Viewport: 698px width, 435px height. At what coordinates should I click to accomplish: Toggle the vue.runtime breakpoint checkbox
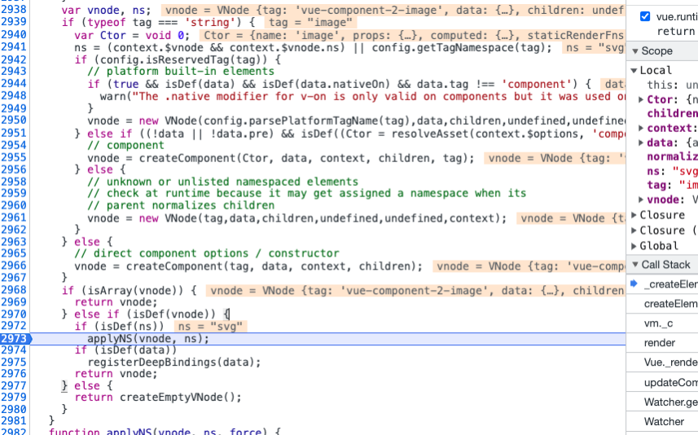click(644, 16)
